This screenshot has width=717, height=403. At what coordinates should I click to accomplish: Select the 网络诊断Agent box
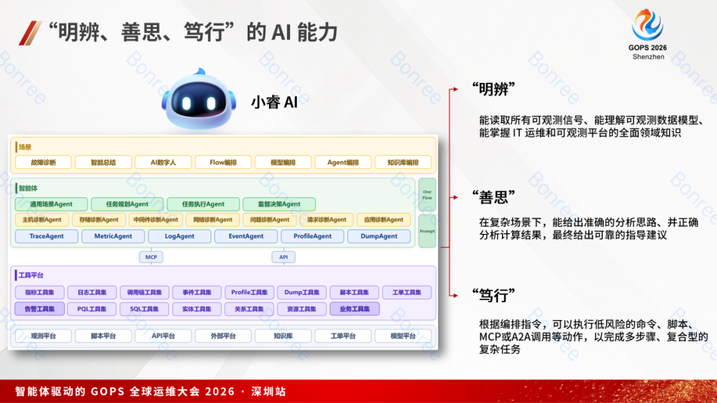point(213,219)
